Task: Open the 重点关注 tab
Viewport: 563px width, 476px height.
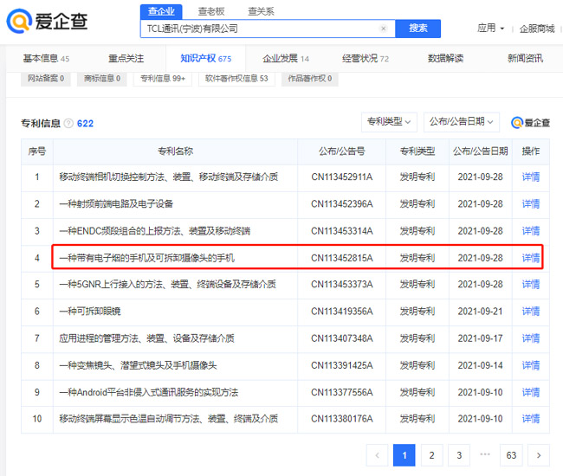Action: click(x=126, y=58)
